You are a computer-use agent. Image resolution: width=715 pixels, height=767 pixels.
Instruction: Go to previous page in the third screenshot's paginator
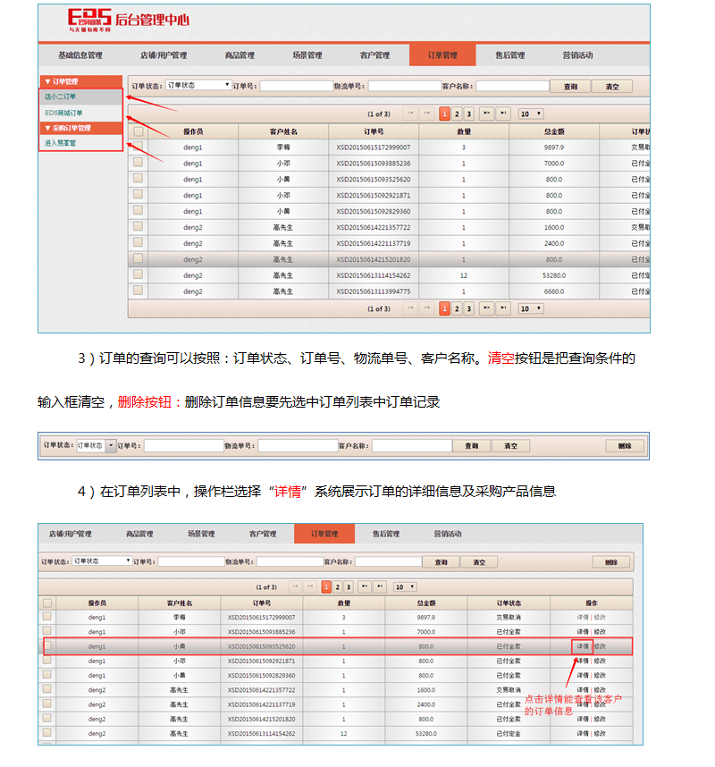[x=310, y=586]
